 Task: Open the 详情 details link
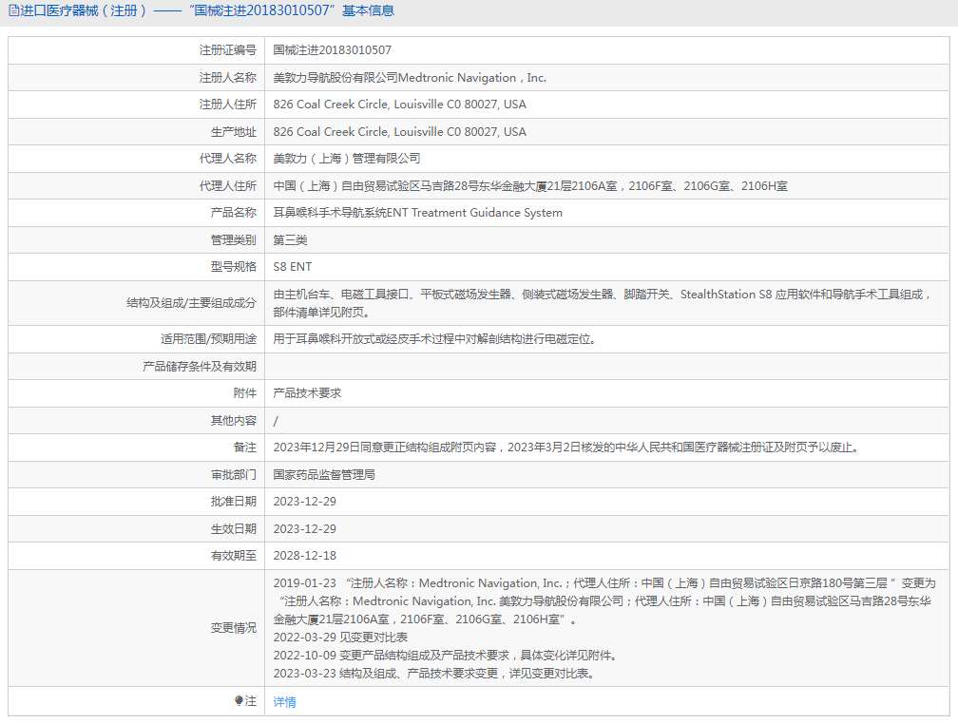point(285,702)
